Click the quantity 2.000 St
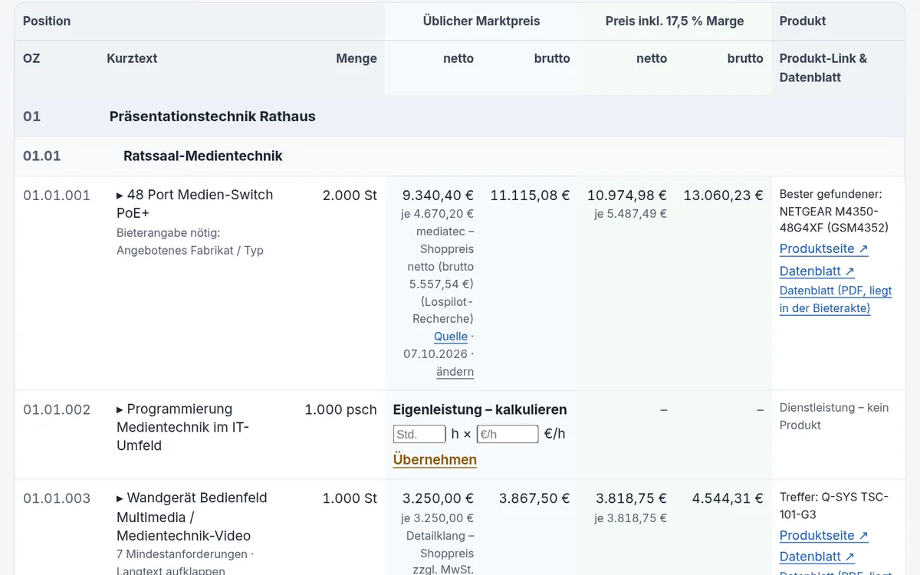Image resolution: width=920 pixels, height=575 pixels. pyautogui.click(x=350, y=195)
